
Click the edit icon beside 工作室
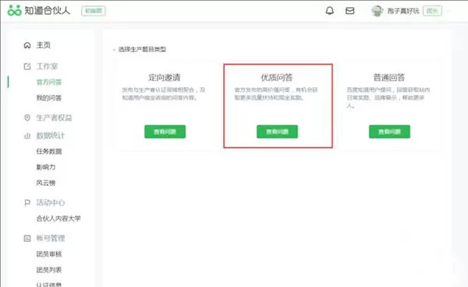click(27, 66)
